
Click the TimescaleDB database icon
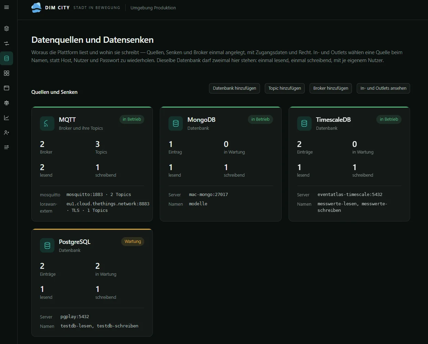(x=304, y=124)
